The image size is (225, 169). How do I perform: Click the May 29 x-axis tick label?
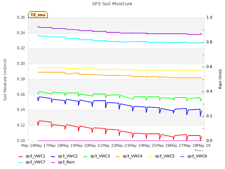204,145
